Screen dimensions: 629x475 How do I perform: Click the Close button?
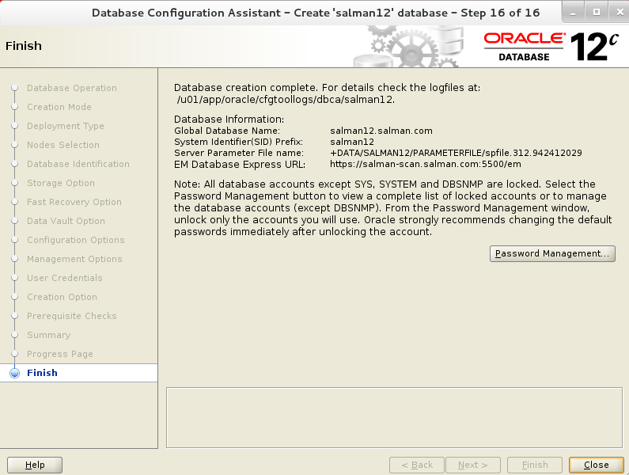pyautogui.click(x=596, y=465)
